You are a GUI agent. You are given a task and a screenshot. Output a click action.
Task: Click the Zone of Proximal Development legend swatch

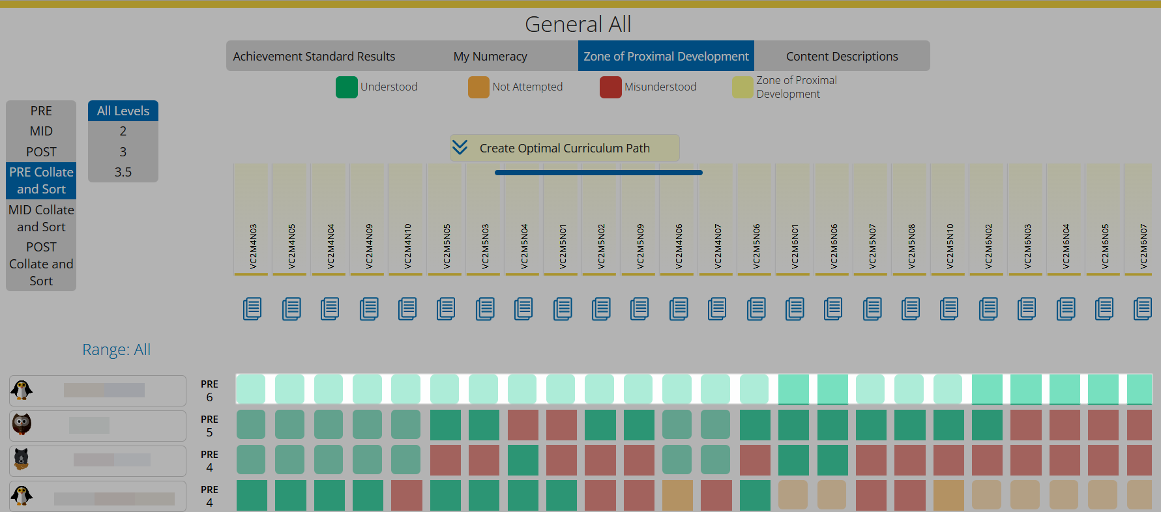tap(742, 87)
